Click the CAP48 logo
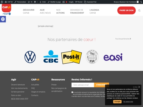 [6, 8]
